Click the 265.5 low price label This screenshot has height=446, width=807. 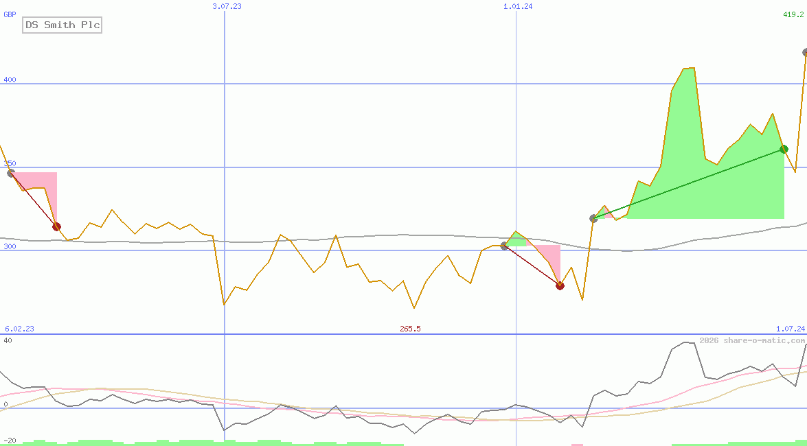(410, 329)
